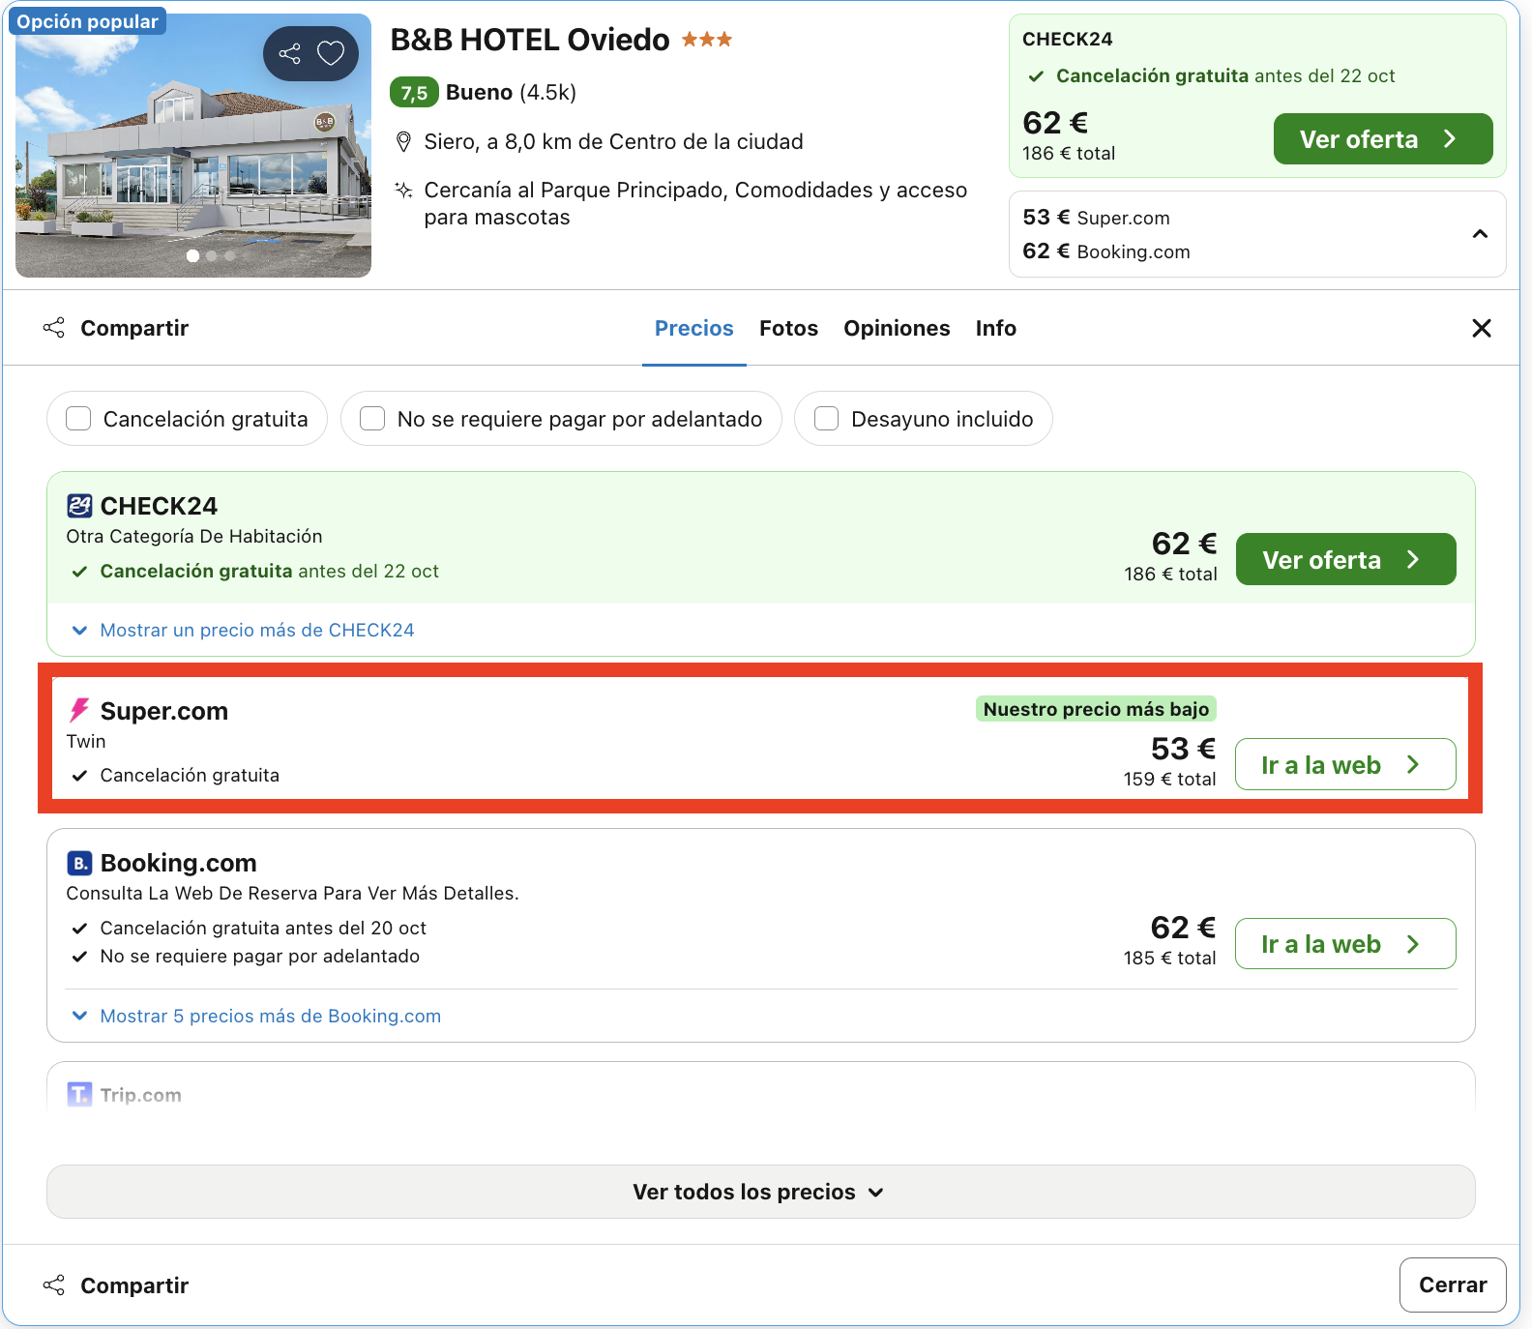The image size is (1532, 1329).
Task: Click the 62 € Booking.com summary price
Action: (1106, 251)
